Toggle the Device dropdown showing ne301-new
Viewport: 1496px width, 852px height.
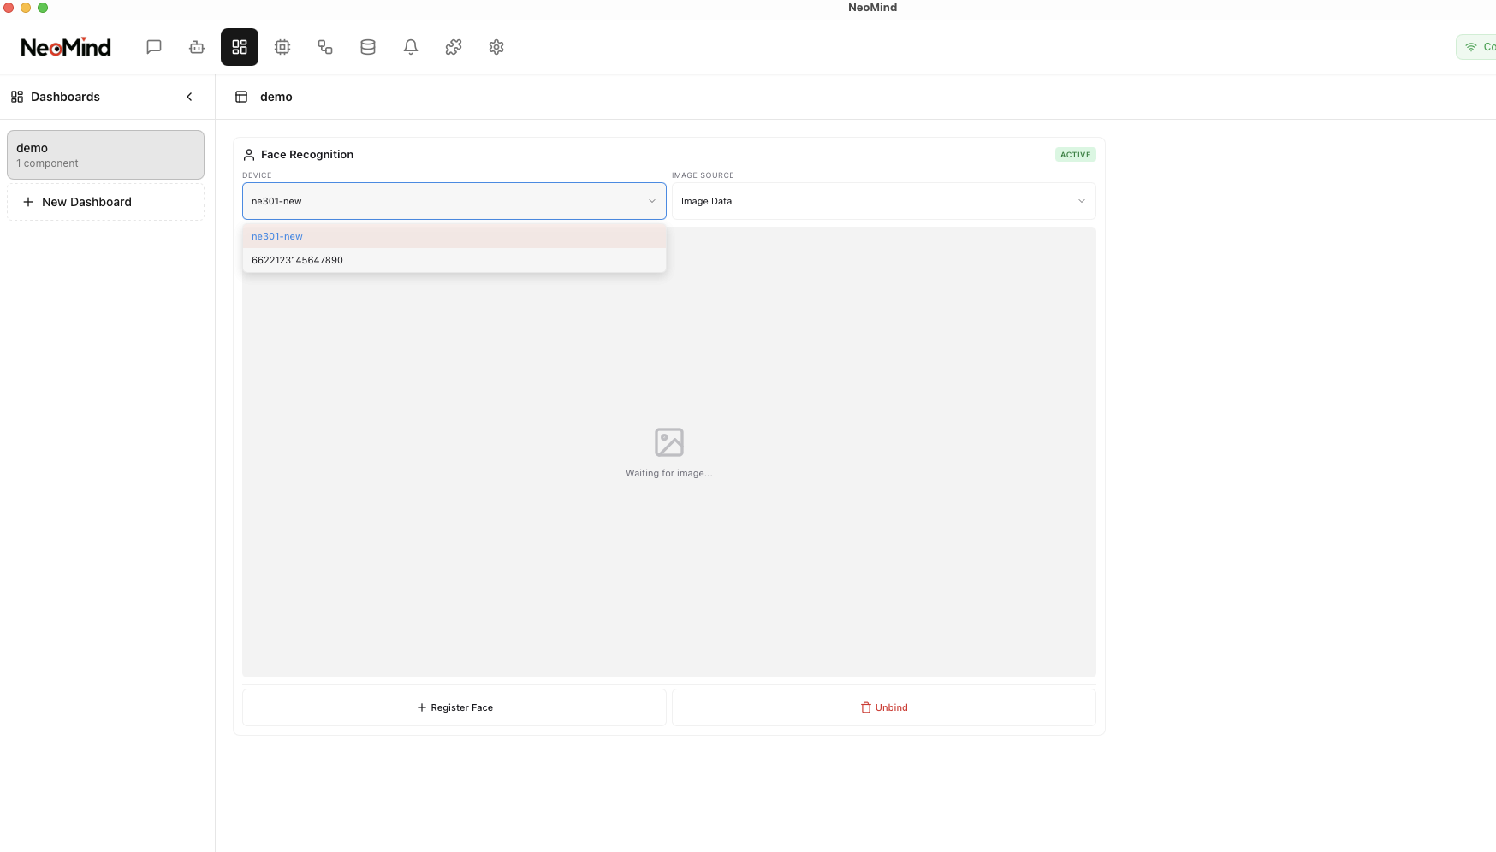(x=454, y=201)
